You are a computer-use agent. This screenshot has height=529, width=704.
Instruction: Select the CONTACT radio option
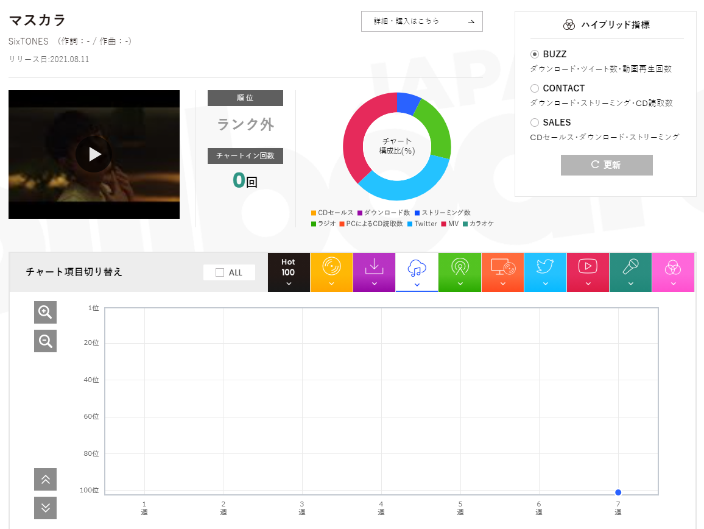tap(534, 88)
